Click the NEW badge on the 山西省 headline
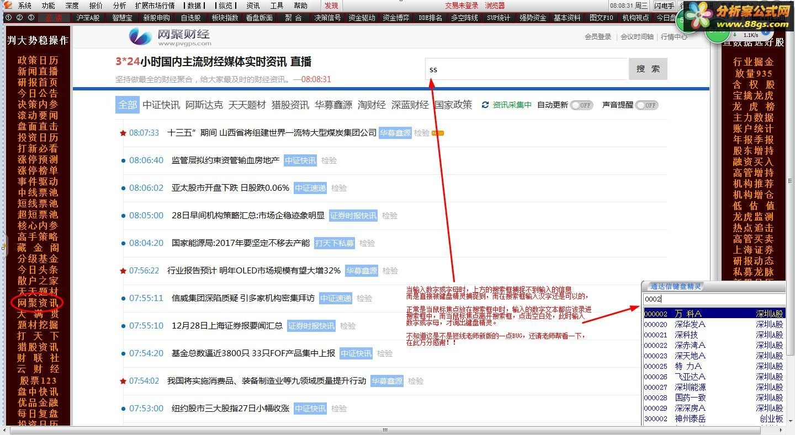The height and width of the screenshot is (435, 795). (438, 133)
